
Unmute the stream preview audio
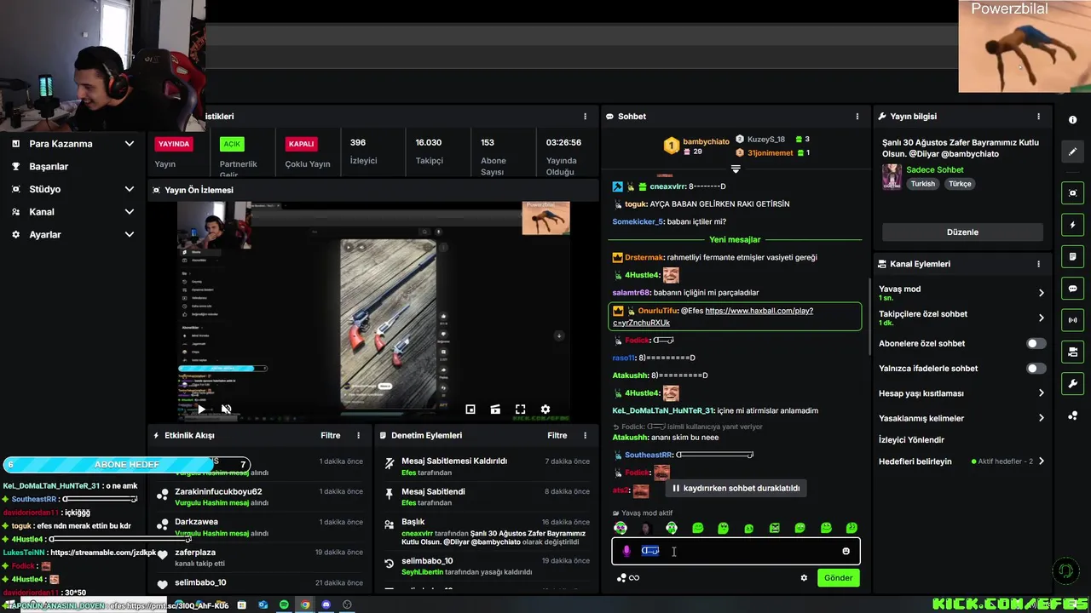[x=226, y=410]
